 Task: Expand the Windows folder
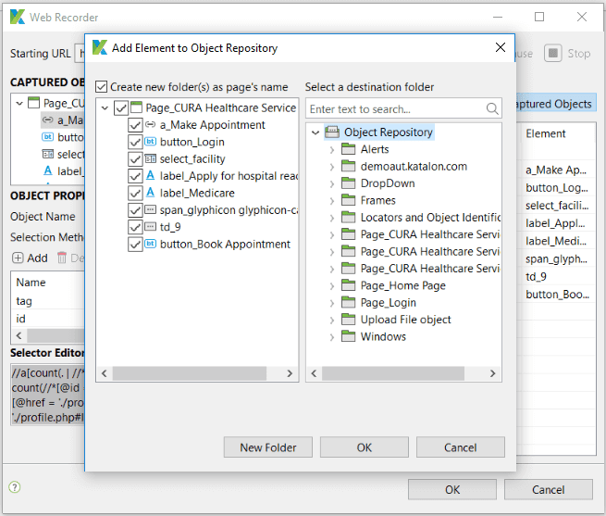point(331,337)
